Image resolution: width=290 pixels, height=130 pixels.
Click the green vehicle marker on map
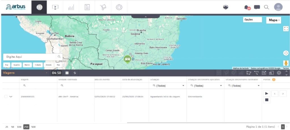(127, 59)
